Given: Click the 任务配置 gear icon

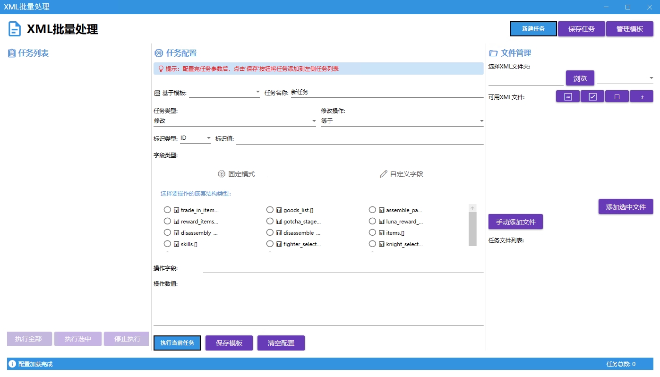Looking at the screenshot, I should (x=159, y=53).
